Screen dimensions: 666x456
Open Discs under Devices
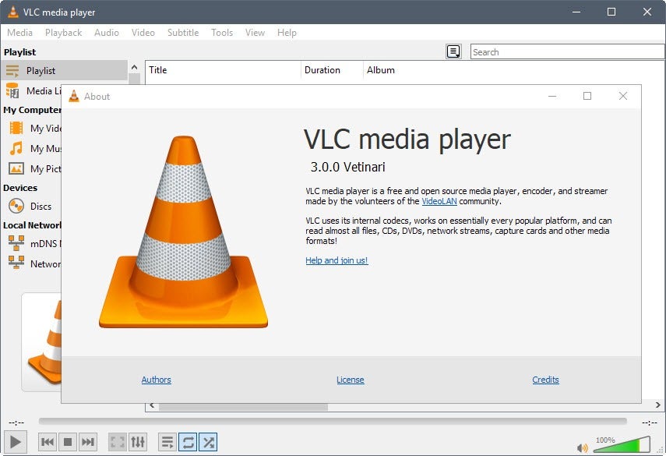pos(35,206)
